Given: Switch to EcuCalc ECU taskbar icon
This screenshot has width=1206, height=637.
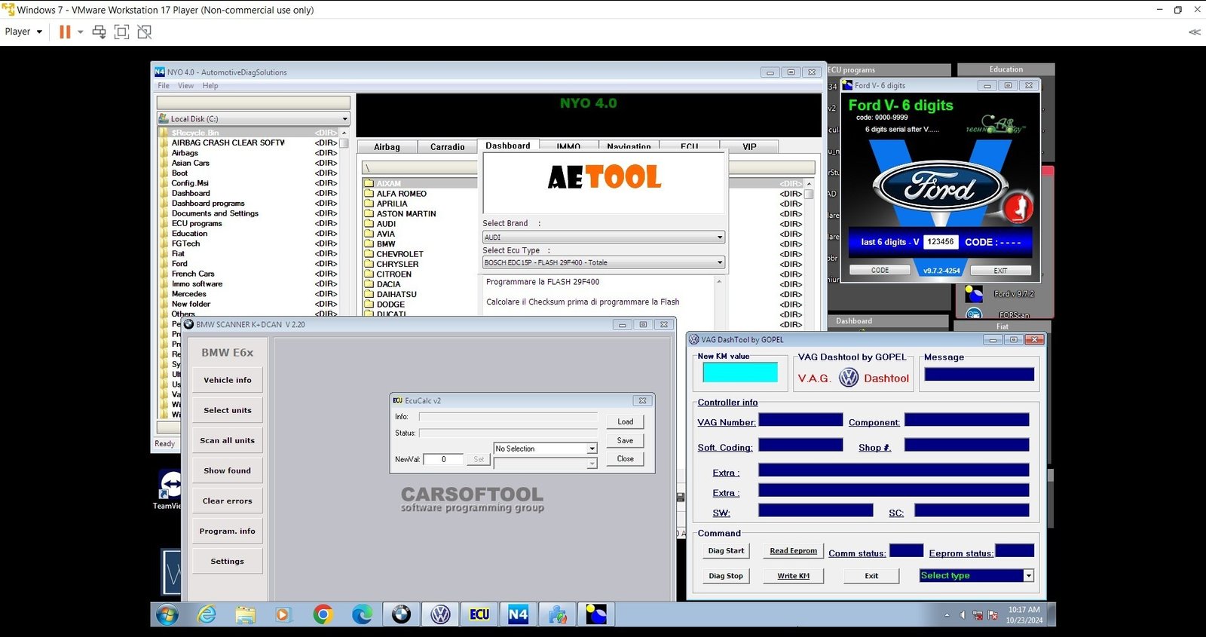Looking at the screenshot, I should [479, 614].
